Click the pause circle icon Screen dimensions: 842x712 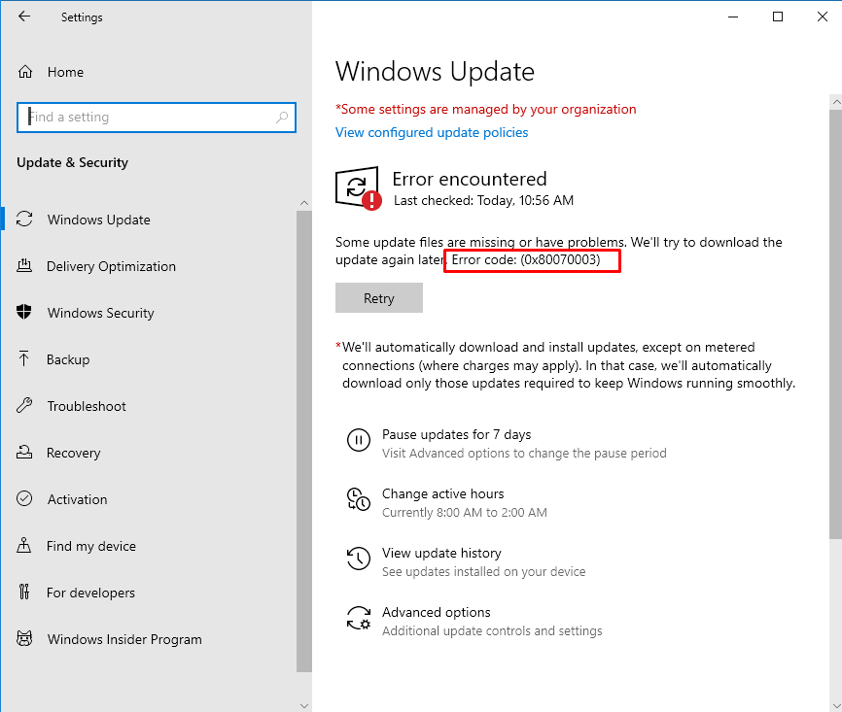[x=358, y=440]
